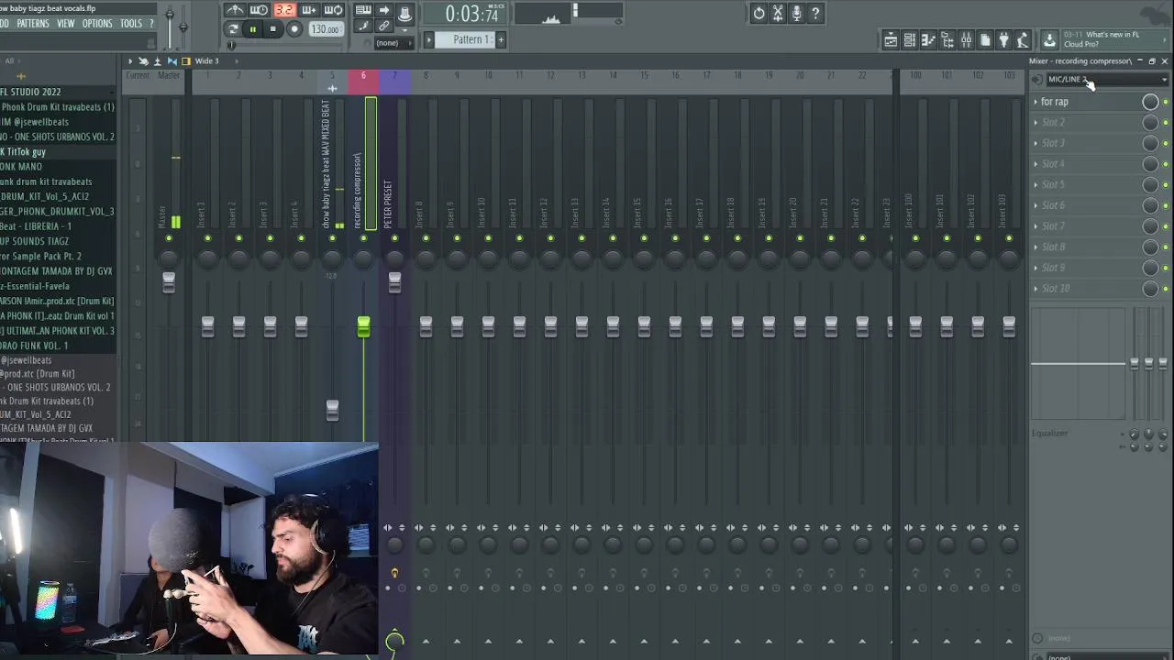Screen dimensions: 1174x660
Task: Open the ? help menu
Action: [x=151, y=24]
